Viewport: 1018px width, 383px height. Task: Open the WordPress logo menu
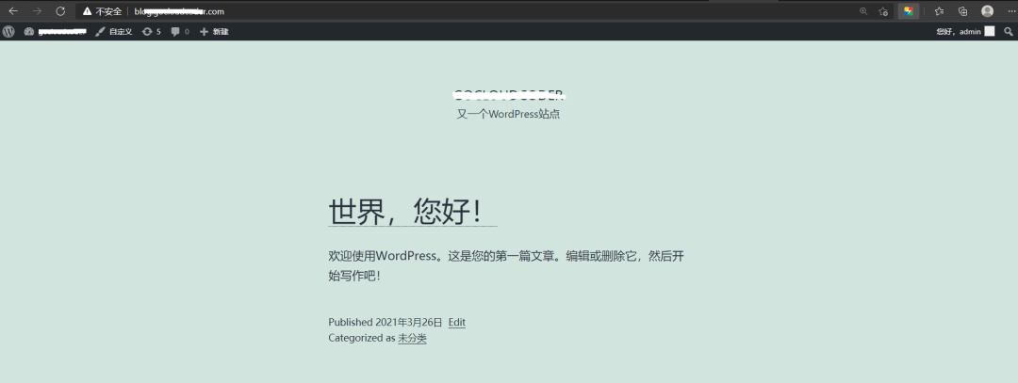click(x=8, y=31)
